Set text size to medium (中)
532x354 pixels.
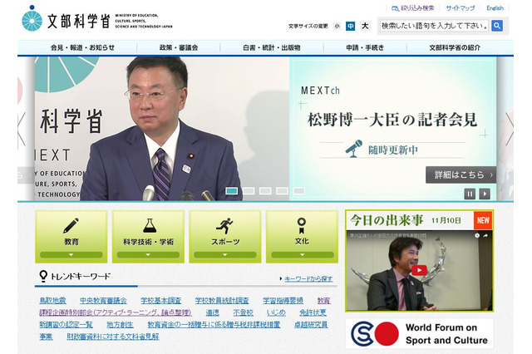[x=351, y=26]
